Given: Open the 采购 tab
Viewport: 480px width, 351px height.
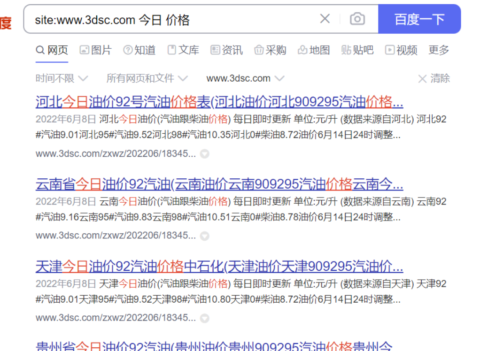Looking at the screenshot, I should (271, 50).
